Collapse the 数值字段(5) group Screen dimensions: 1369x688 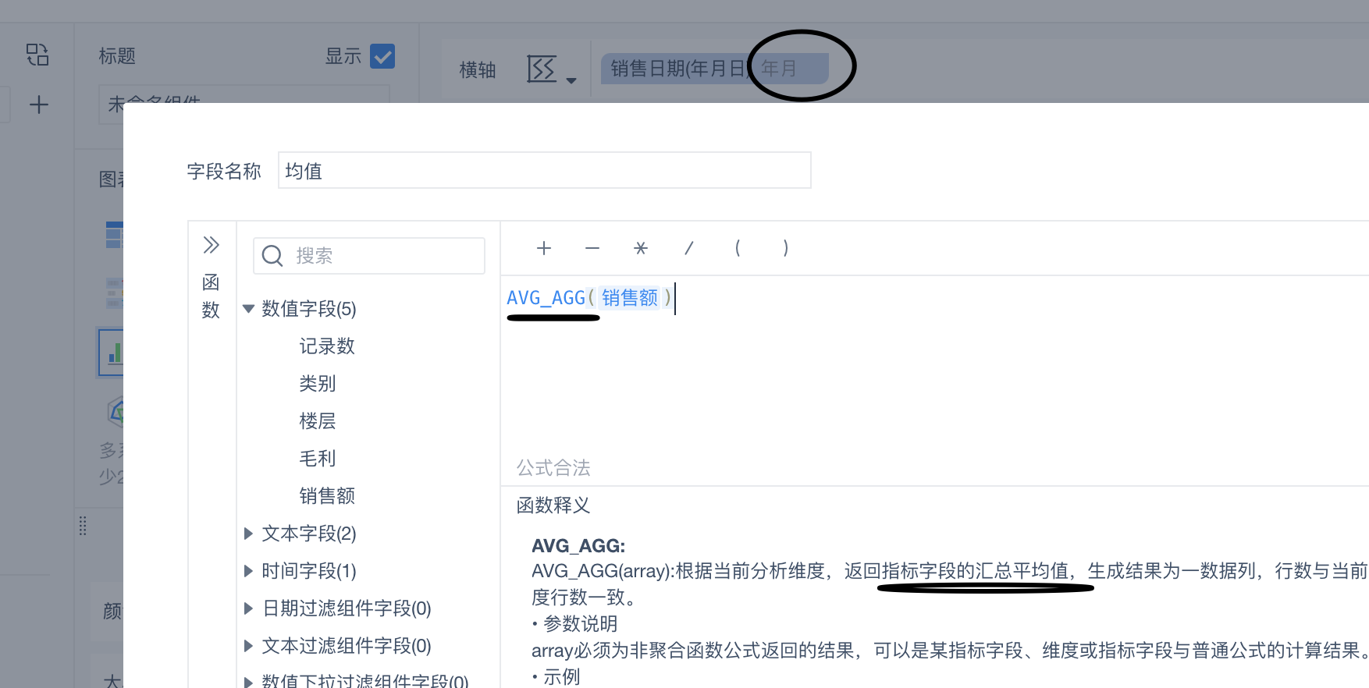point(249,309)
